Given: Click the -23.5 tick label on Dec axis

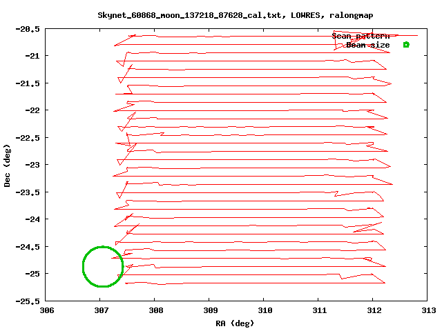Looking at the screenshot, I should click(28, 192).
